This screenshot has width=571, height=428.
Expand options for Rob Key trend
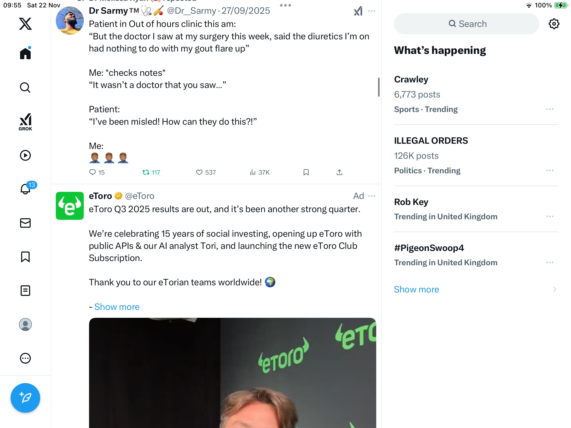coord(550,217)
